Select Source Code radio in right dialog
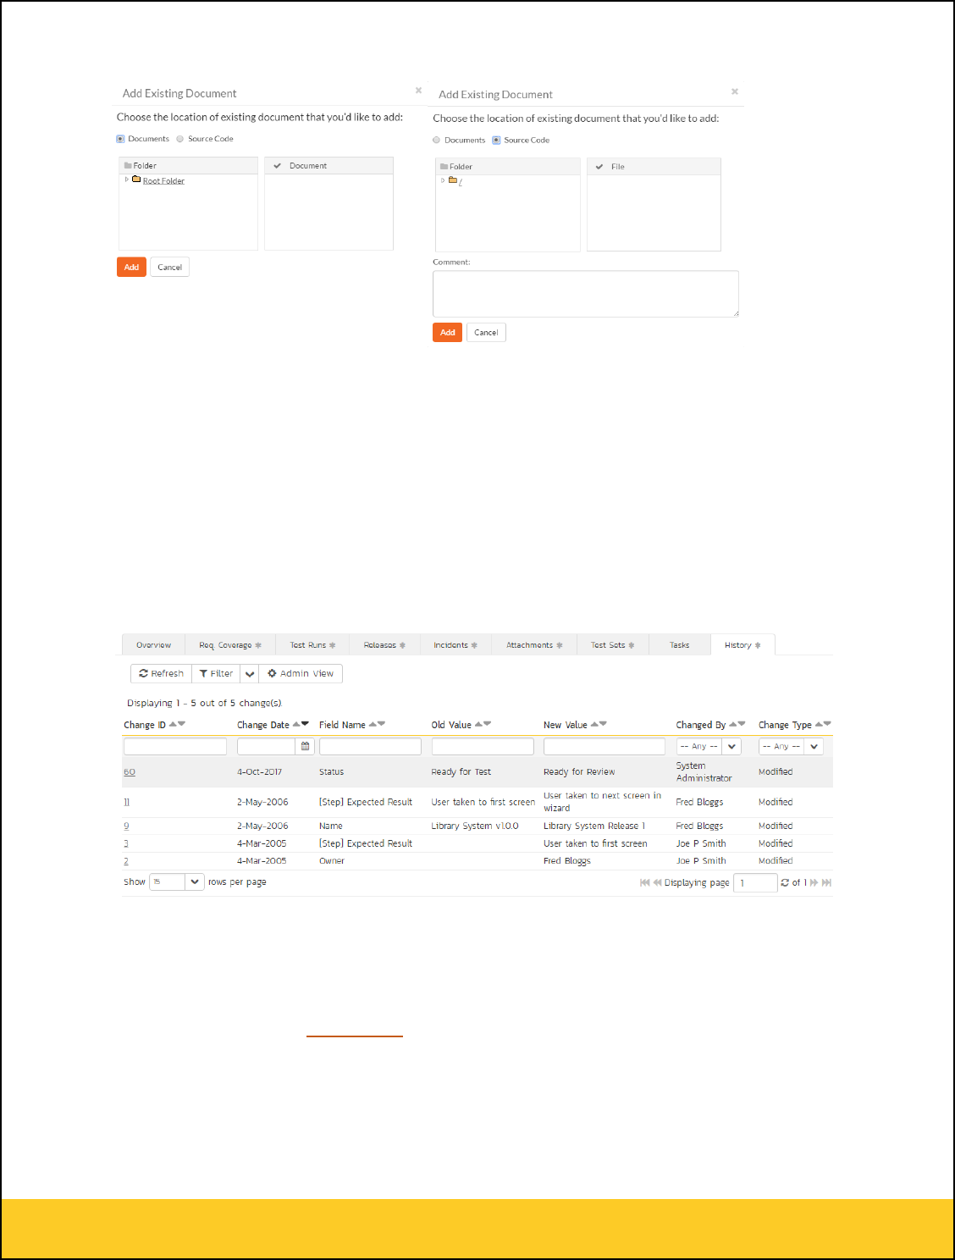The image size is (955, 1260). point(496,141)
